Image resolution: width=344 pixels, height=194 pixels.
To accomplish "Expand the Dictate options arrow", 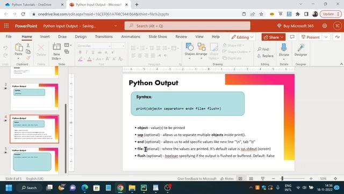I will 284,59.
